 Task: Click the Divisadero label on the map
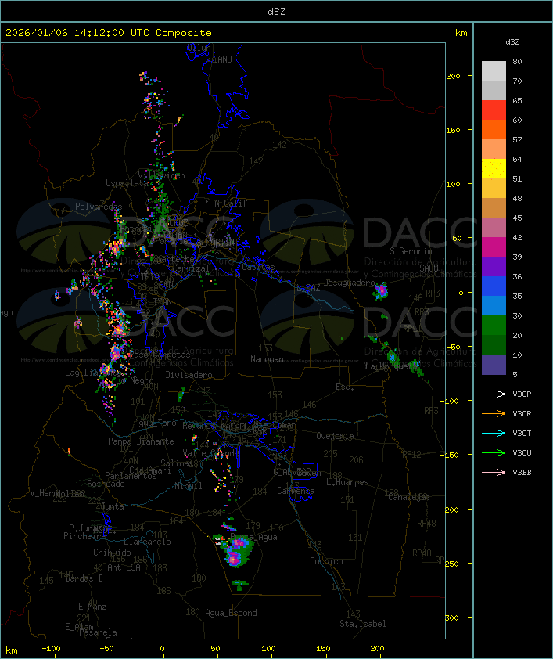(189, 375)
